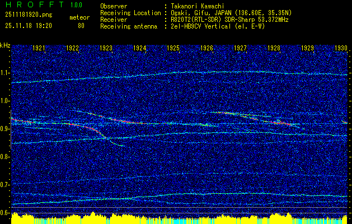Click the version number 1.0.0

[x=76, y=4]
